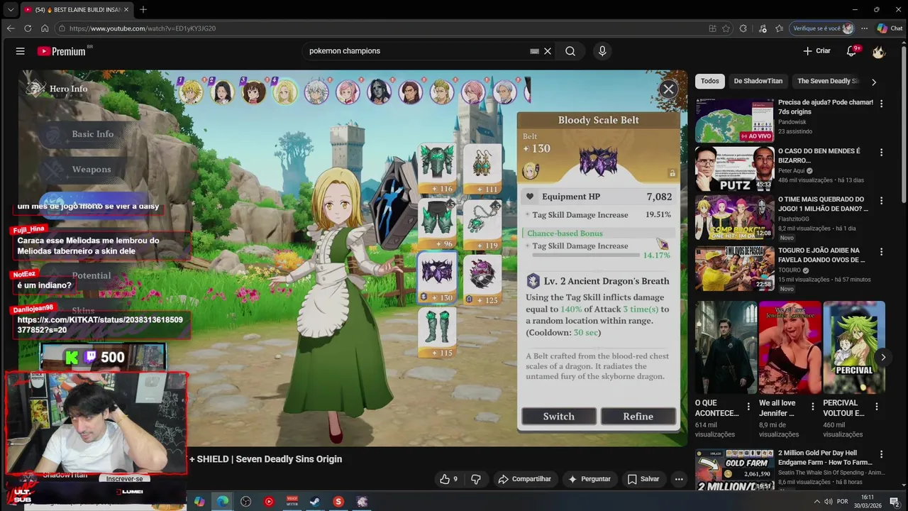Show hidden system tray icons
Image resolution: width=908 pixels, height=511 pixels.
coord(816,502)
